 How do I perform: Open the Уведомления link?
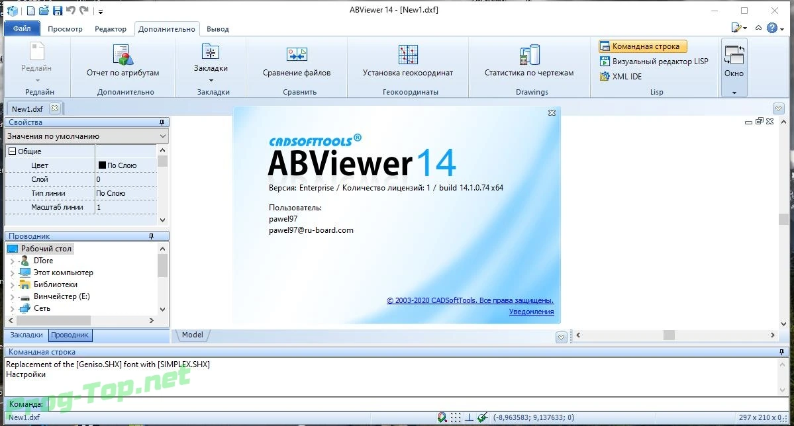(x=531, y=312)
